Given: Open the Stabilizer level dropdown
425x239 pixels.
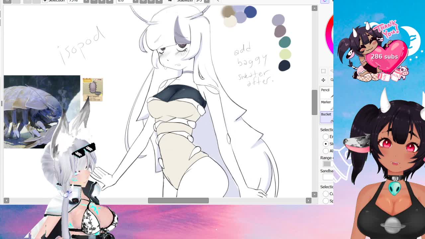Looking at the screenshot, I should [x=207, y=1].
